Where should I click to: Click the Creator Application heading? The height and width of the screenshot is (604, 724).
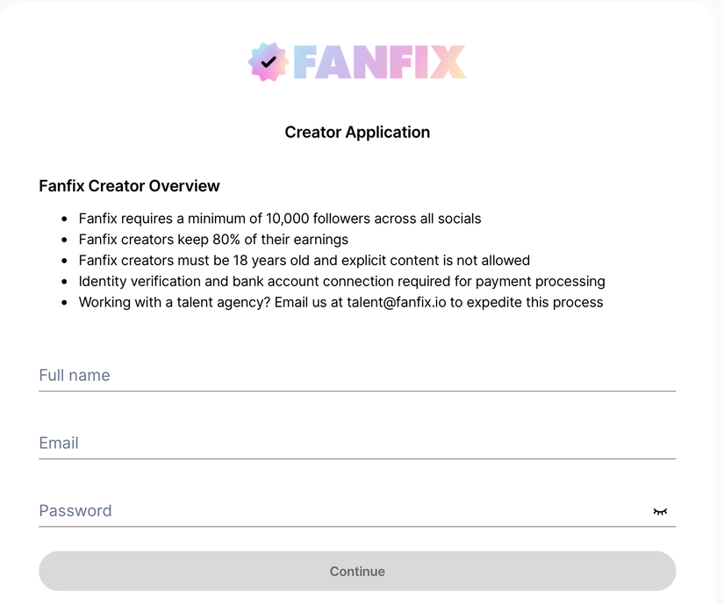[x=356, y=132]
